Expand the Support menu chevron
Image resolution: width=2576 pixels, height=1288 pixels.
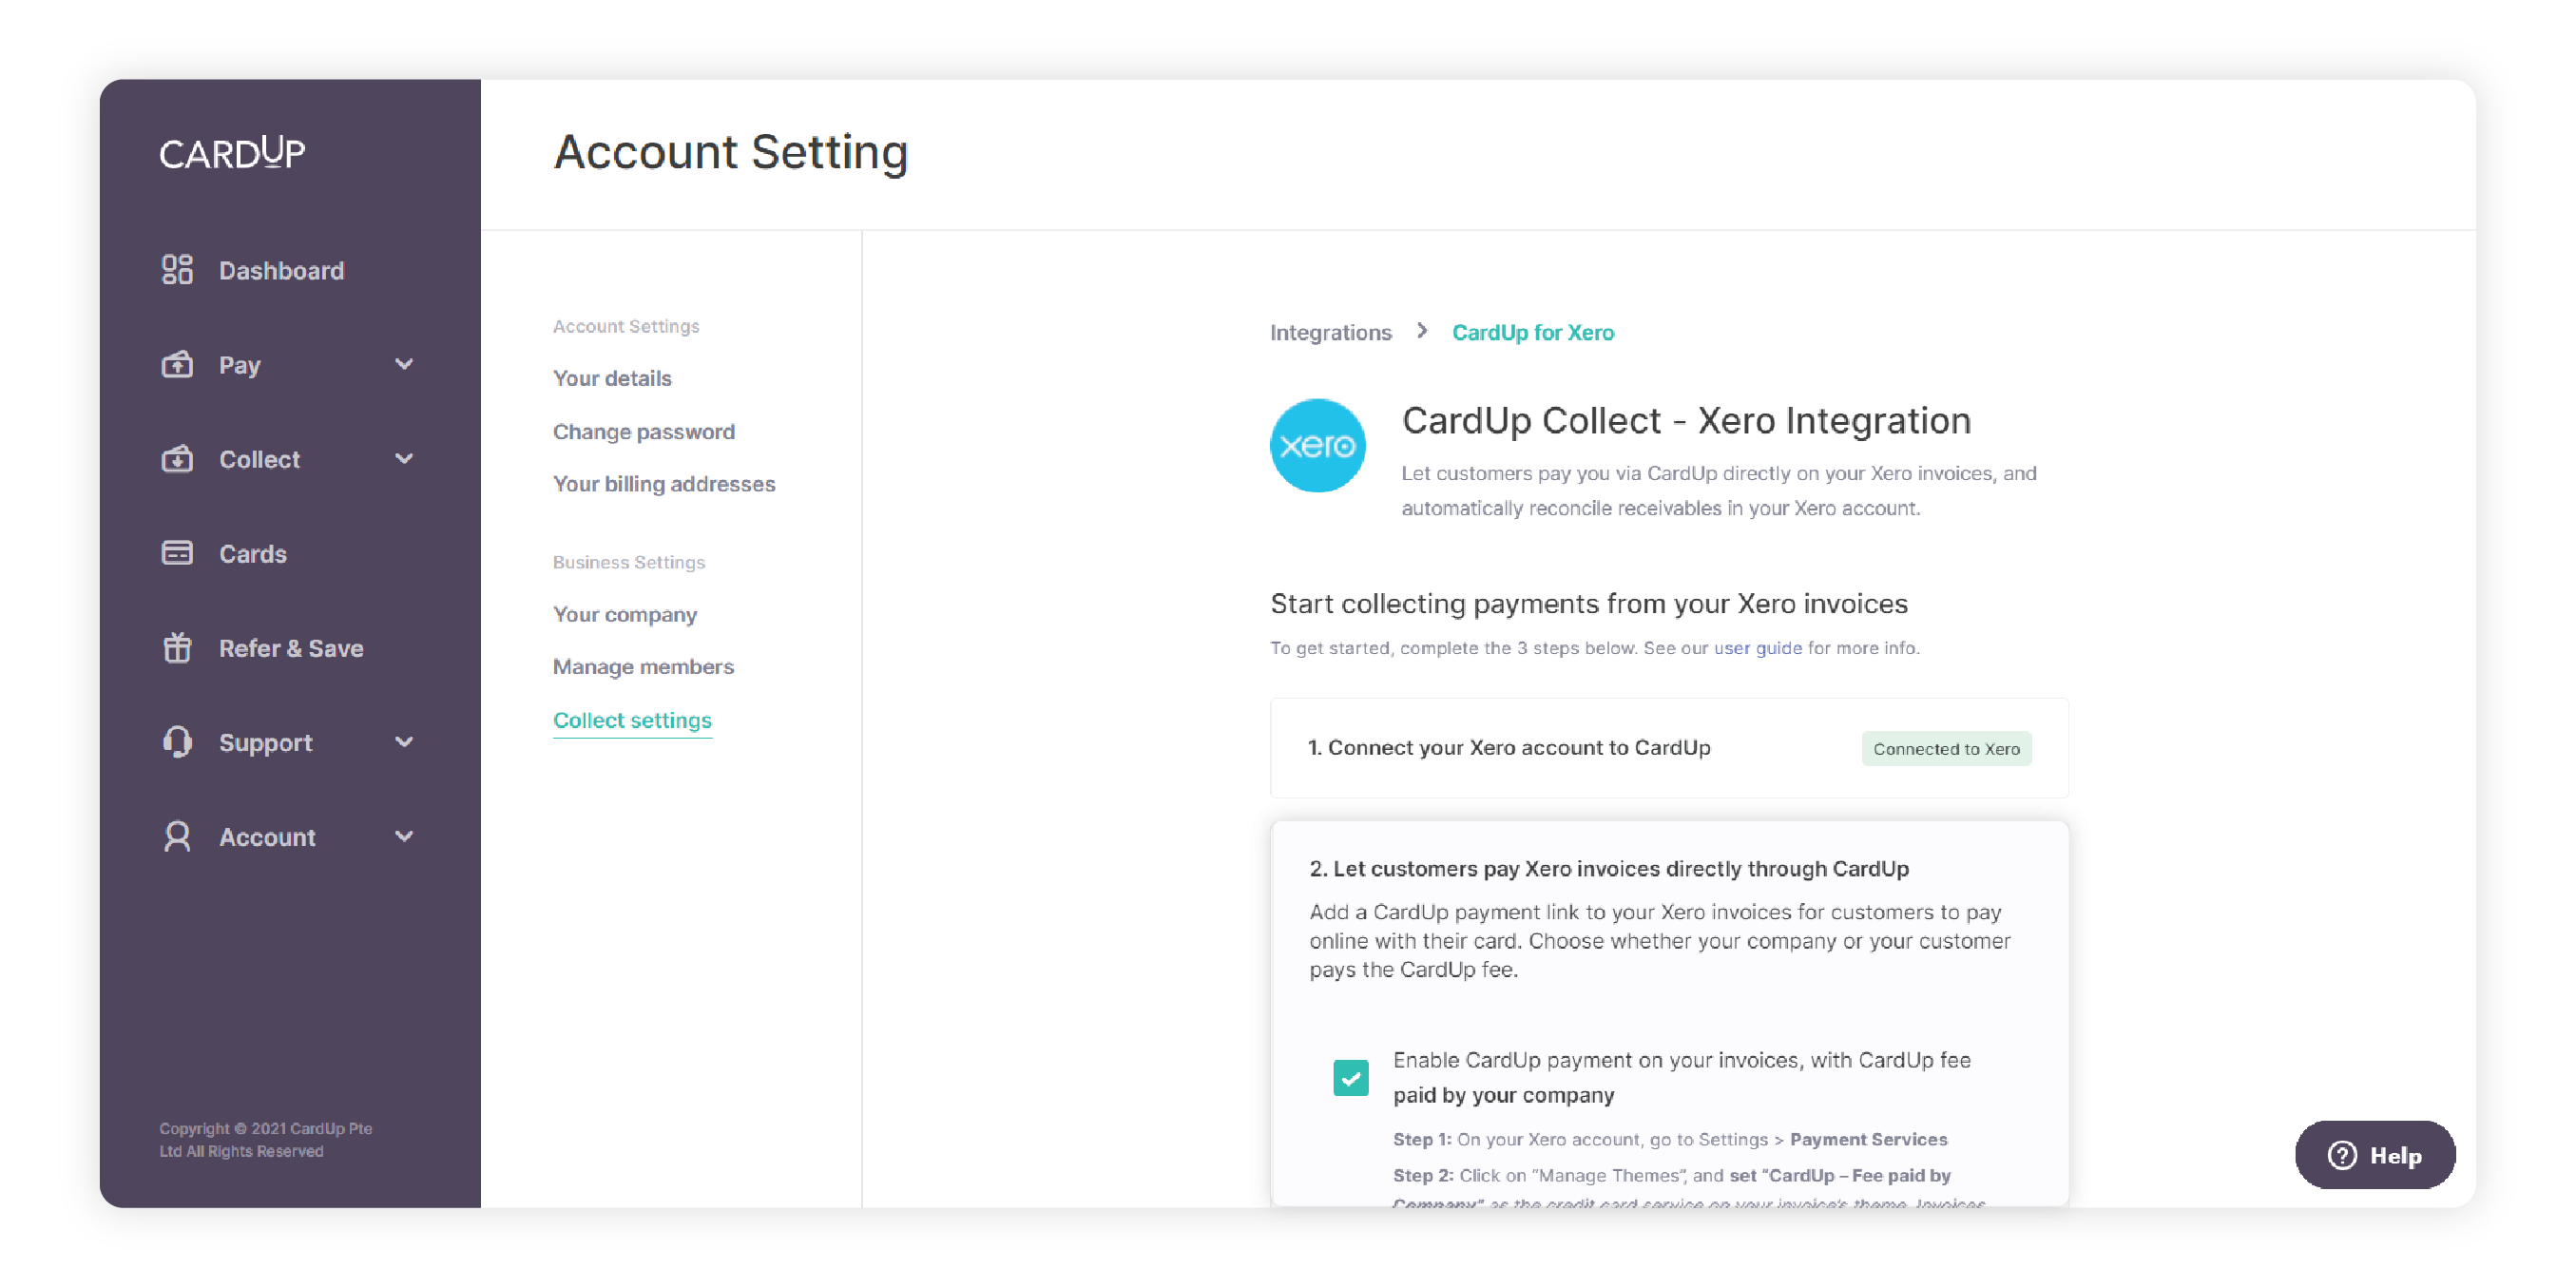pyautogui.click(x=404, y=742)
